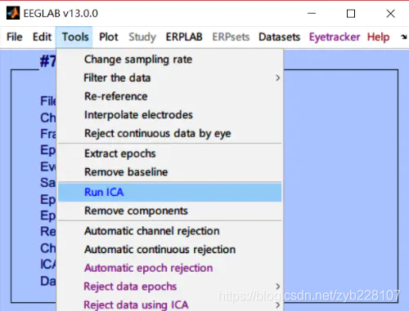This screenshot has width=409, height=311.
Task: Close the open Tools menu
Action: pos(74,37)
